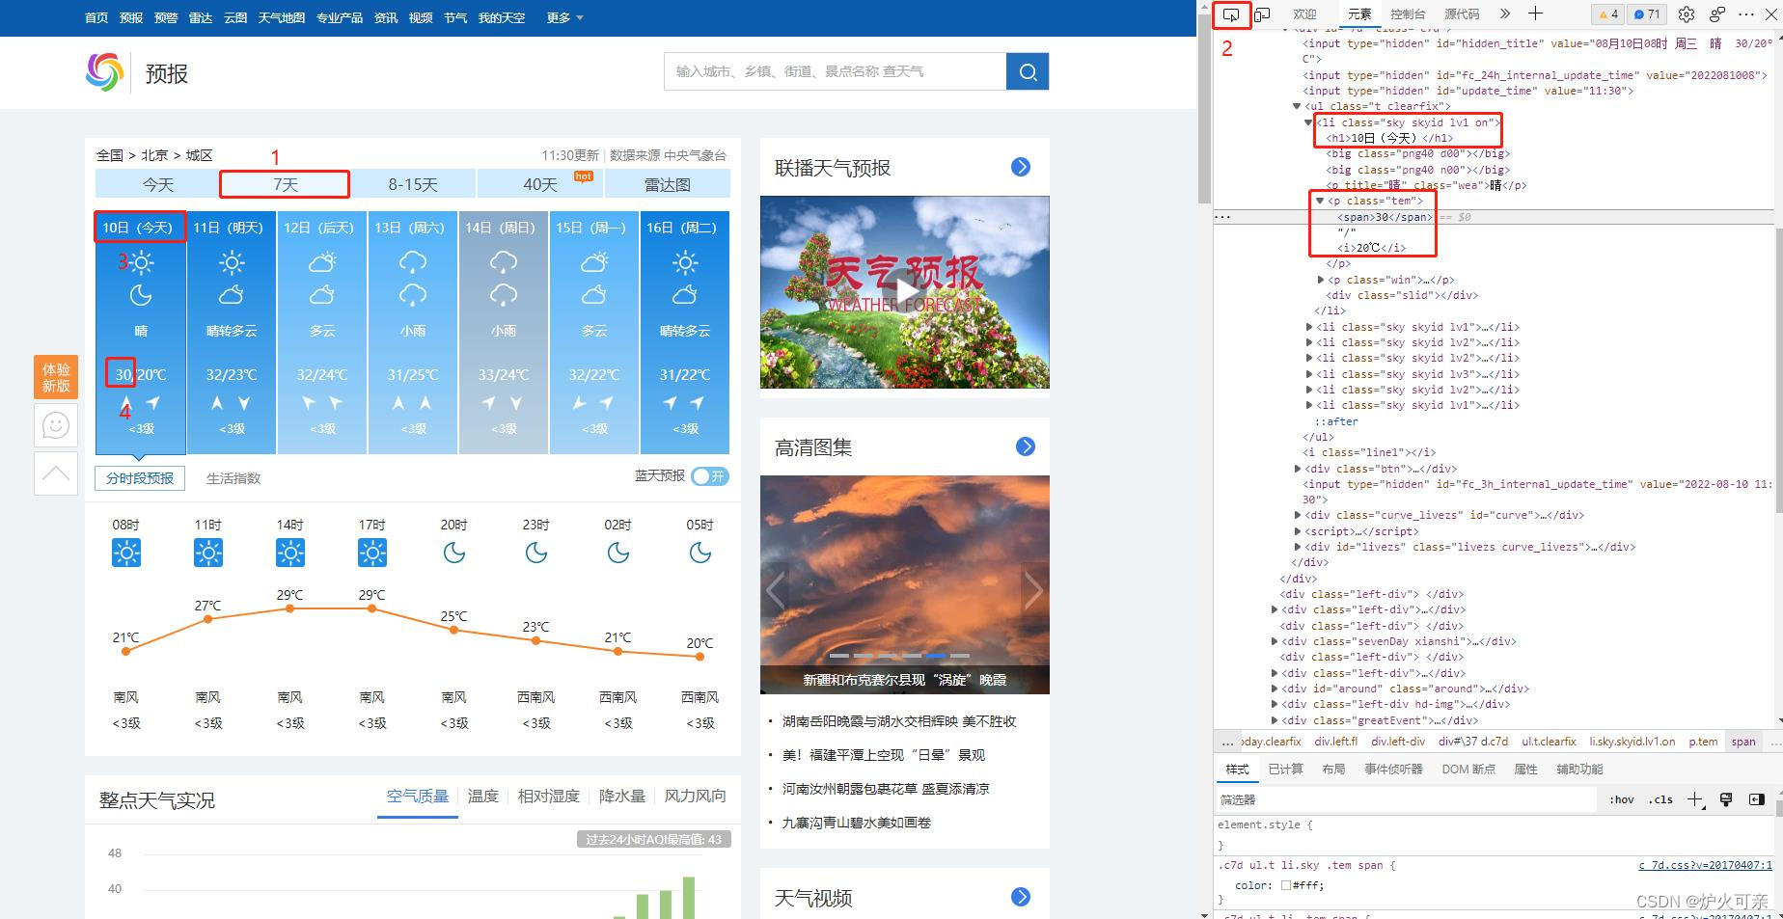Click news link 湖南岳阳晚霞与湖水交相辉映
Viewport: 1783px width, 919px height.
tap(899, 721)
